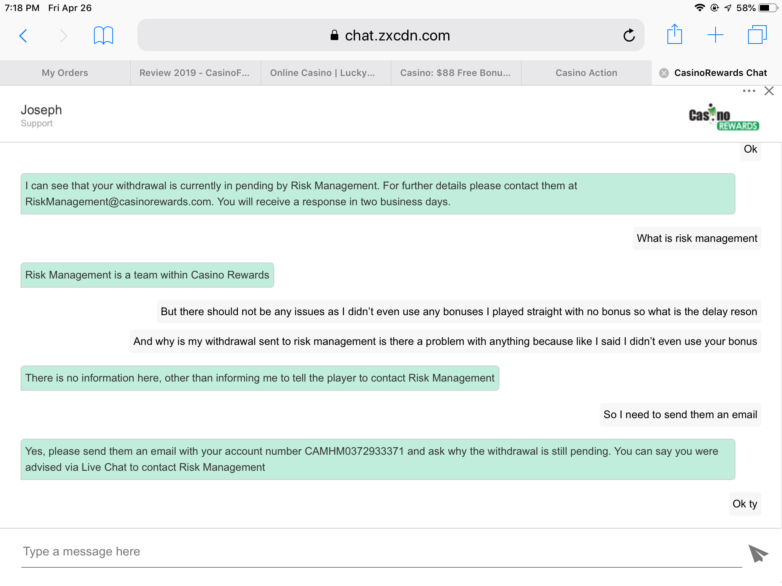This screenshot has height=586, width=782.
Task: Click the 'There is no information here' reply
Action: pyautogui.click(x=260, y=378)
